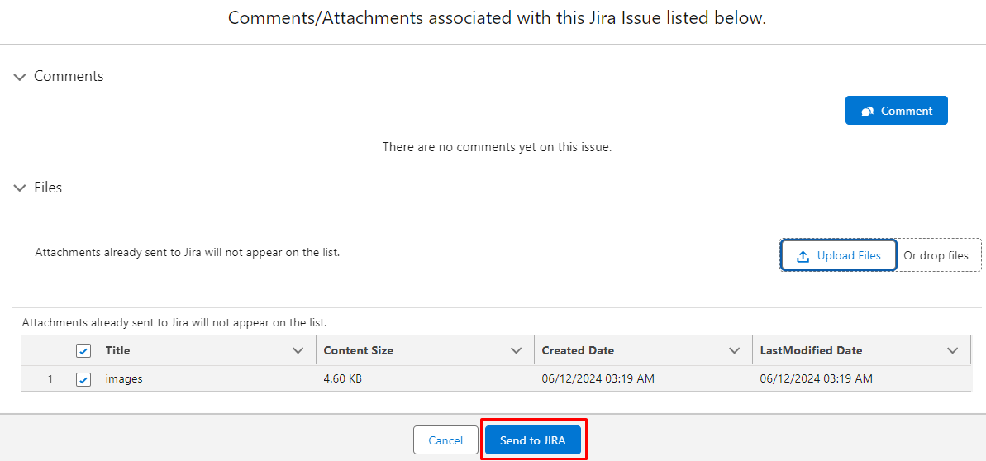Sort by the Content Size column header
986x461 pixels.
click(359, 350)
